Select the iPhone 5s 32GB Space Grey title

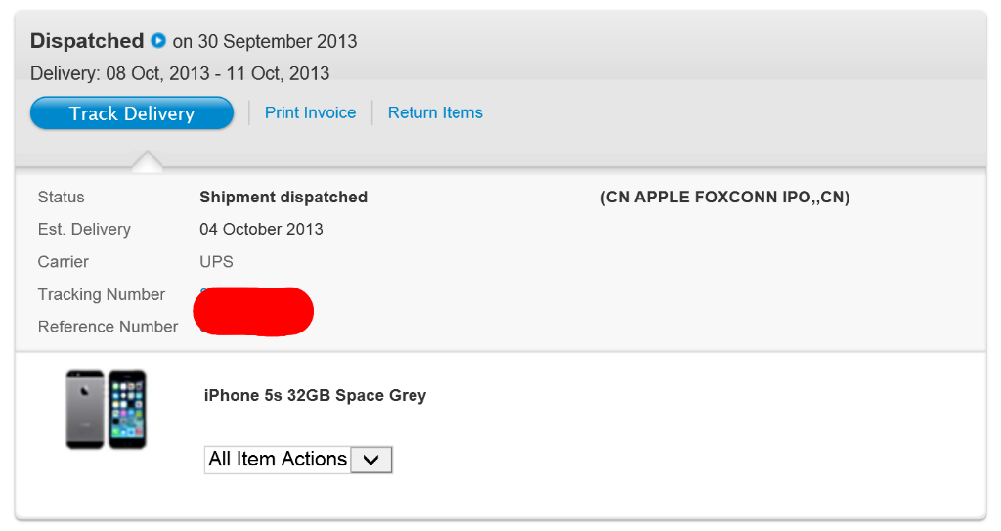pyautogui.click(x=315, y=395)
